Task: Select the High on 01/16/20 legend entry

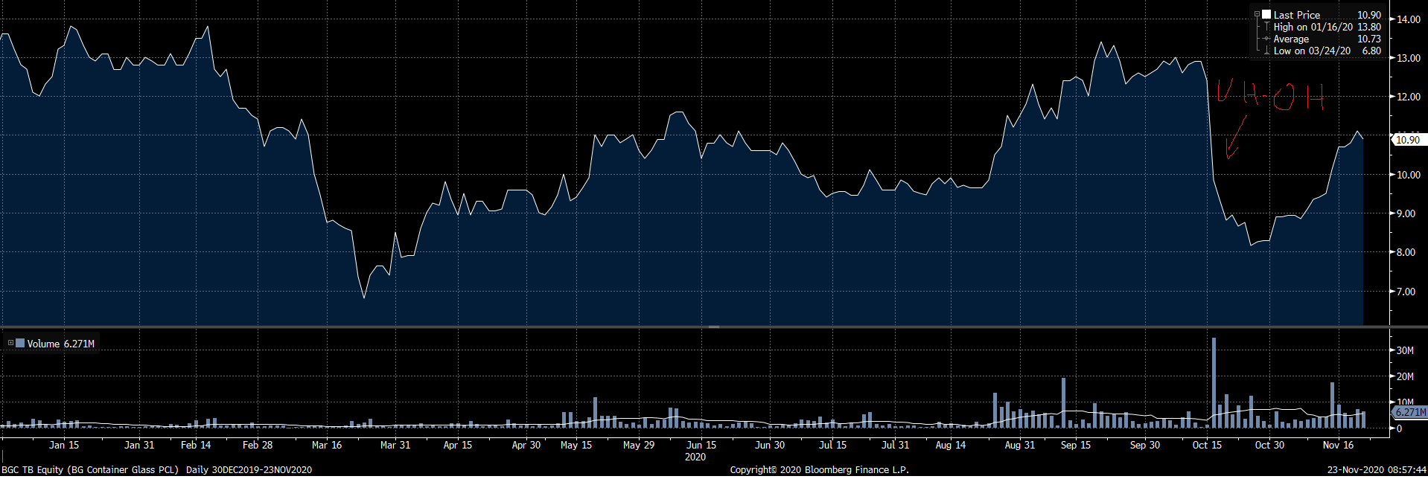Action: click(1313, 27)
